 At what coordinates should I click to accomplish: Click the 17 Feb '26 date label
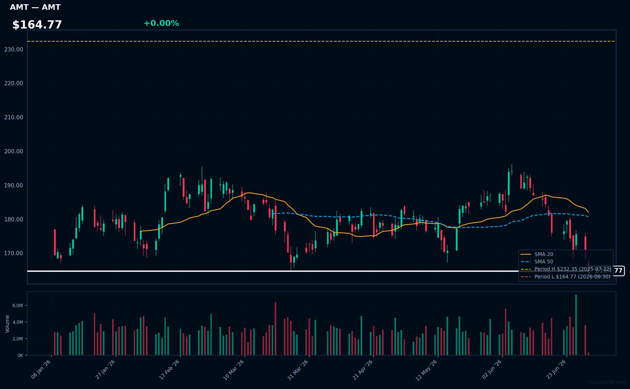coord(169,369)
